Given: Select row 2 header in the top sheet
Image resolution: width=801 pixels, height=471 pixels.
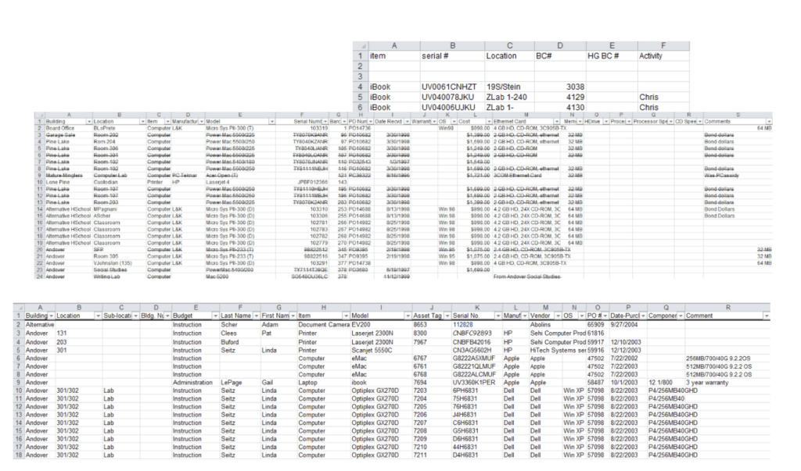Looking at the screenshot, I should (360, 66).
